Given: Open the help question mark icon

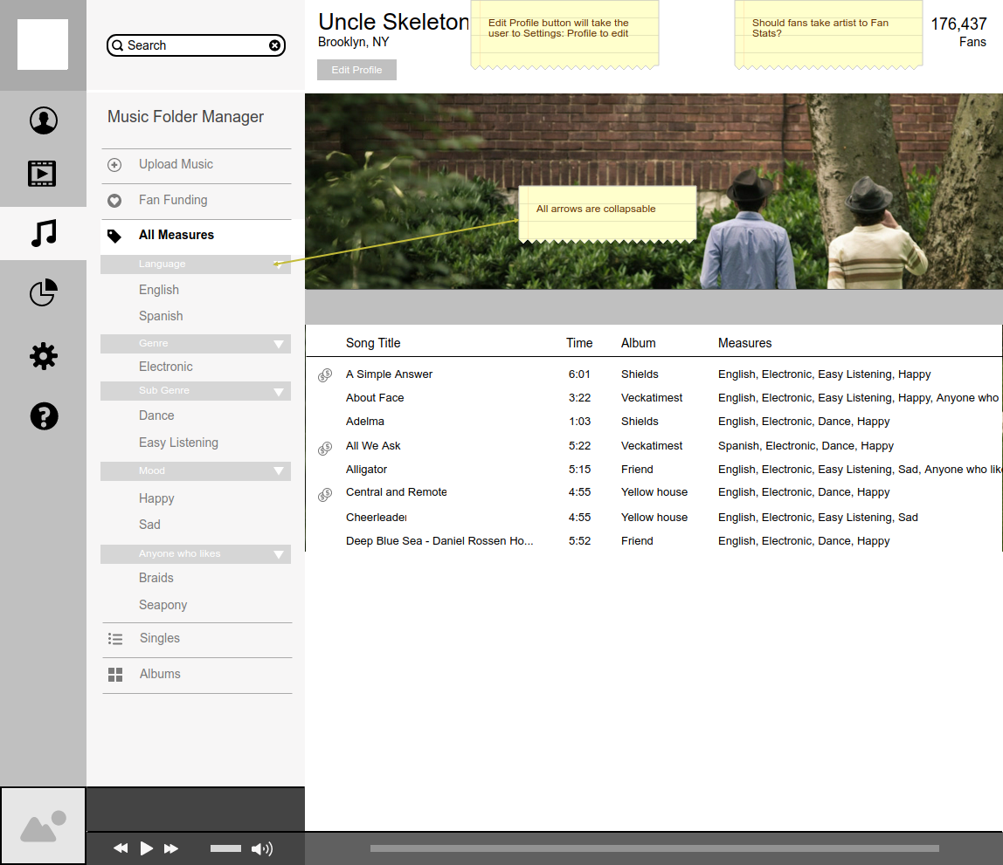Looking at the screenshot, I should (x=44, y=415).
